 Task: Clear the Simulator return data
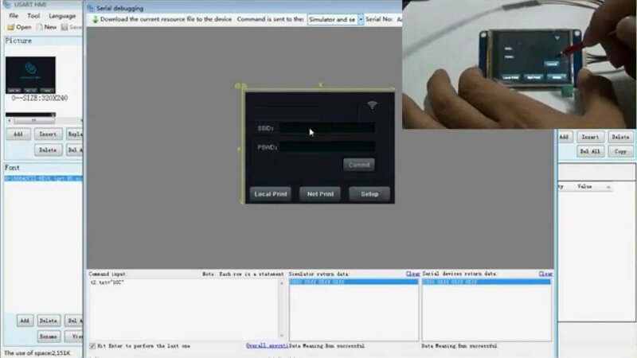tap(412, 274)
